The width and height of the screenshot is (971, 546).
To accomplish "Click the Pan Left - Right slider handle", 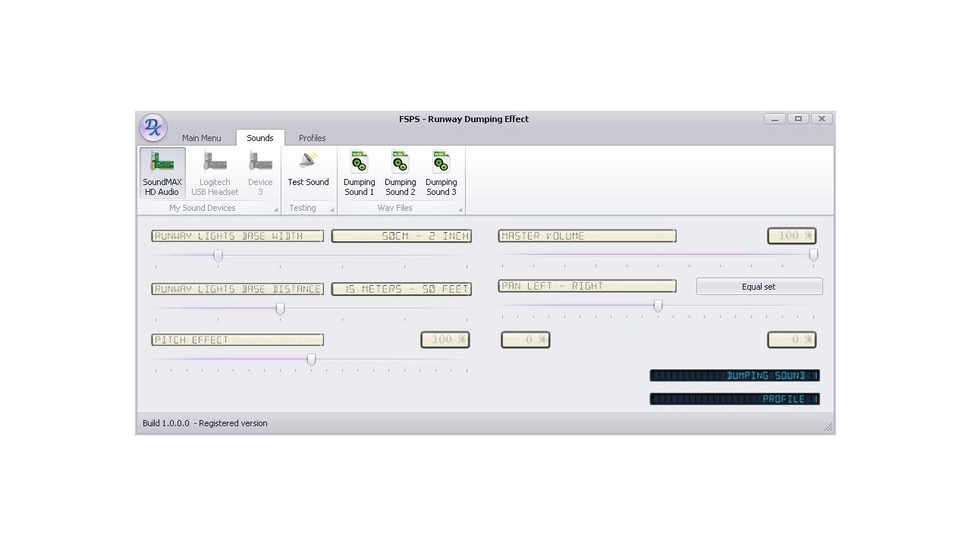I will [658, 306].
